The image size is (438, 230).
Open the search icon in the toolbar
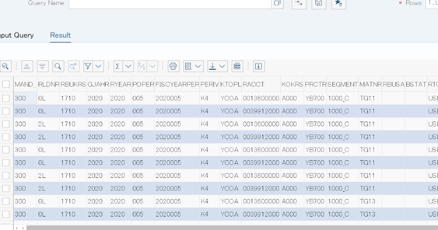pos(58,66)
